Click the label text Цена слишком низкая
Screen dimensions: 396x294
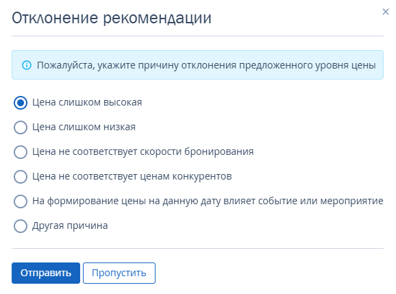[84, 127]
